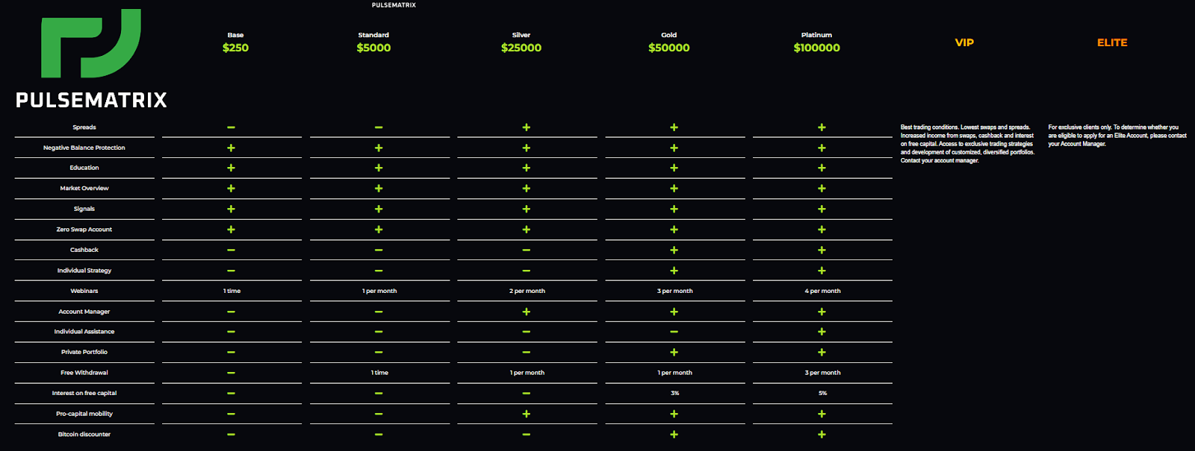Click the large PULSEMATRIX wordmark under logo
Screen dimensions: 1195x451
(91, 100)
